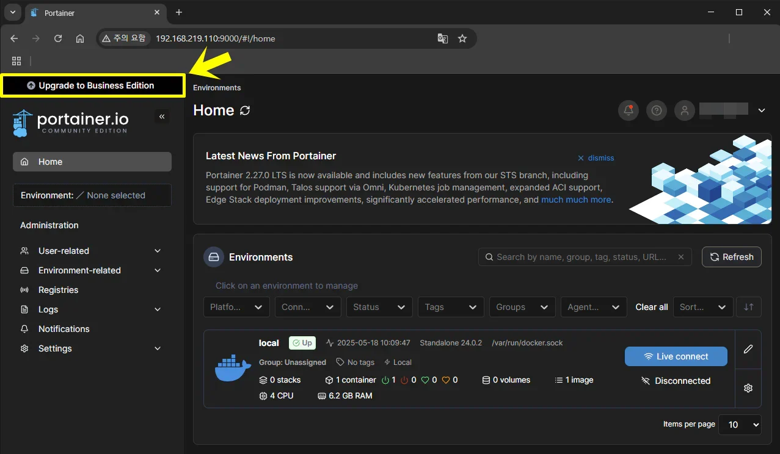
Task: Click the Environments breadcrumb
Action: (217, 88)
